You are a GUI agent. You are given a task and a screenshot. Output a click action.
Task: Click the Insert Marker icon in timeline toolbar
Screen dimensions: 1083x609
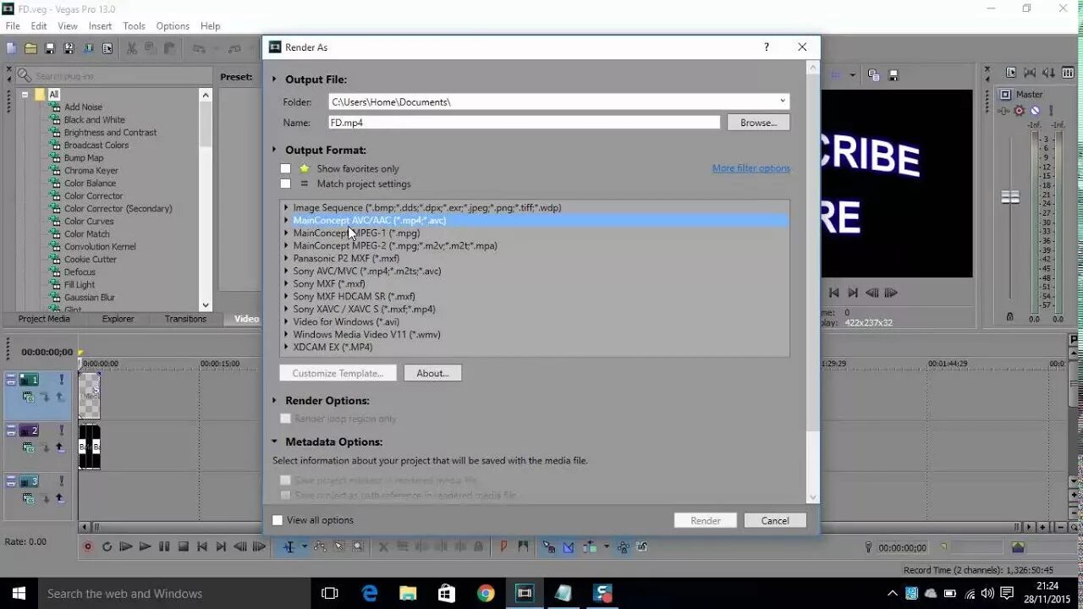point(503,547)
